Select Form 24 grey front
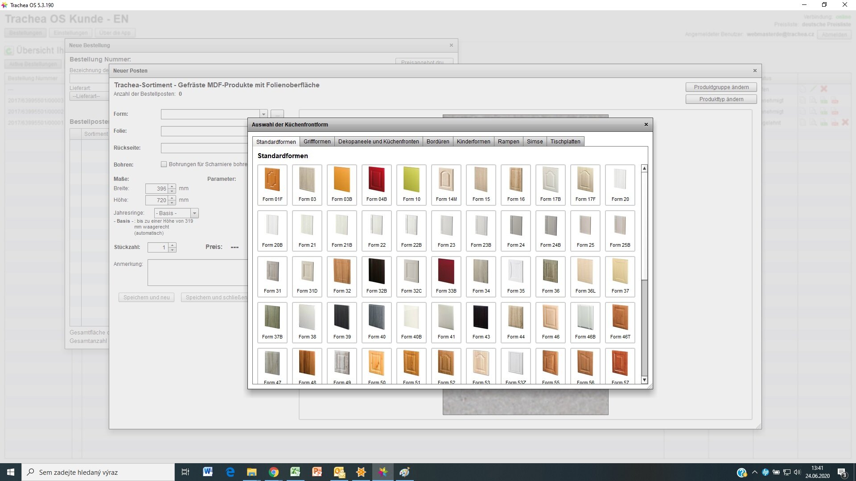 (516, 231)
